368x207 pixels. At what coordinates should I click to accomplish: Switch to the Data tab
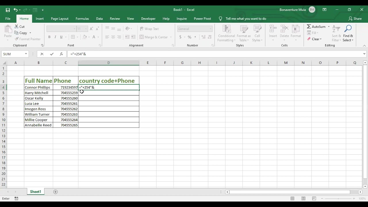click(x=99, y=19)
